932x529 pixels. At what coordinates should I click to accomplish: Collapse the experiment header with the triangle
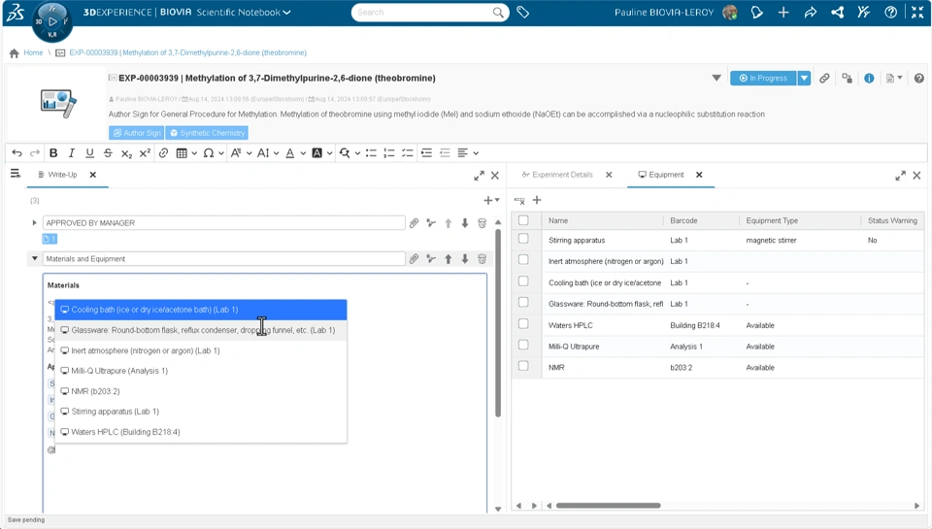[x=716, y=78]
